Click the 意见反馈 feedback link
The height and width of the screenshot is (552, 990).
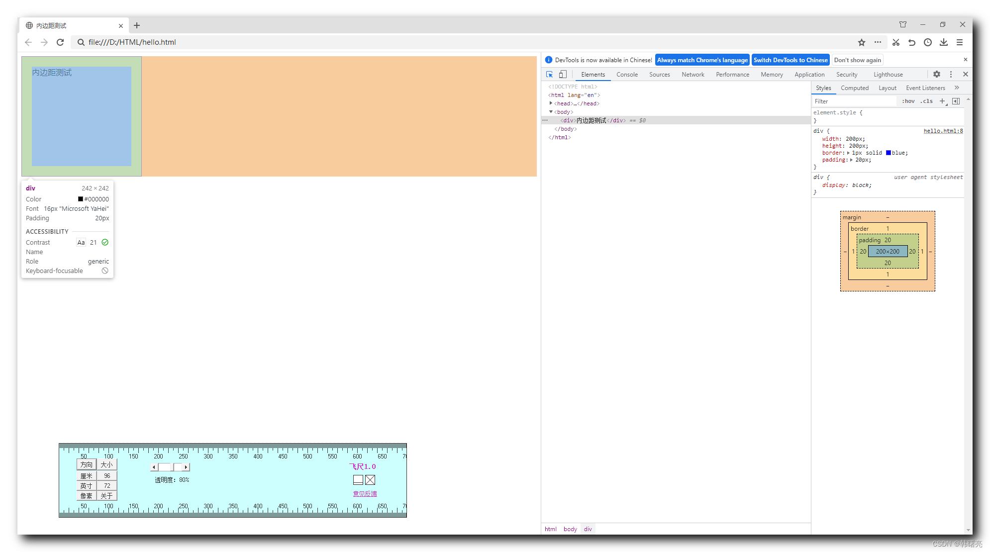[x=365, y=494]
